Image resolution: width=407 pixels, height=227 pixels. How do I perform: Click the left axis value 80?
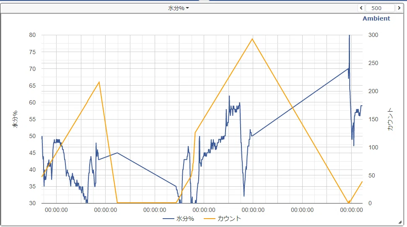click(32, 35)
